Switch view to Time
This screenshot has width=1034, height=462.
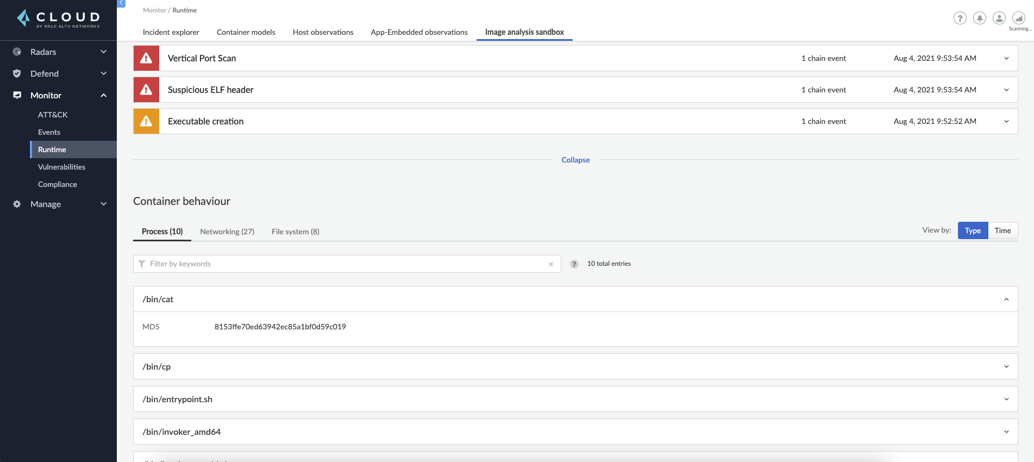pos(1002,230)
